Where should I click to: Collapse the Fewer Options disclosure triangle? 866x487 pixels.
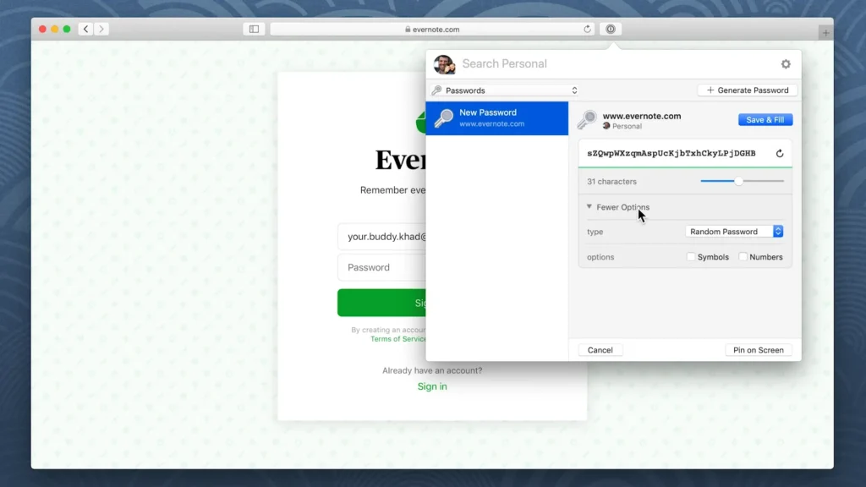click(x=589, y=207)
